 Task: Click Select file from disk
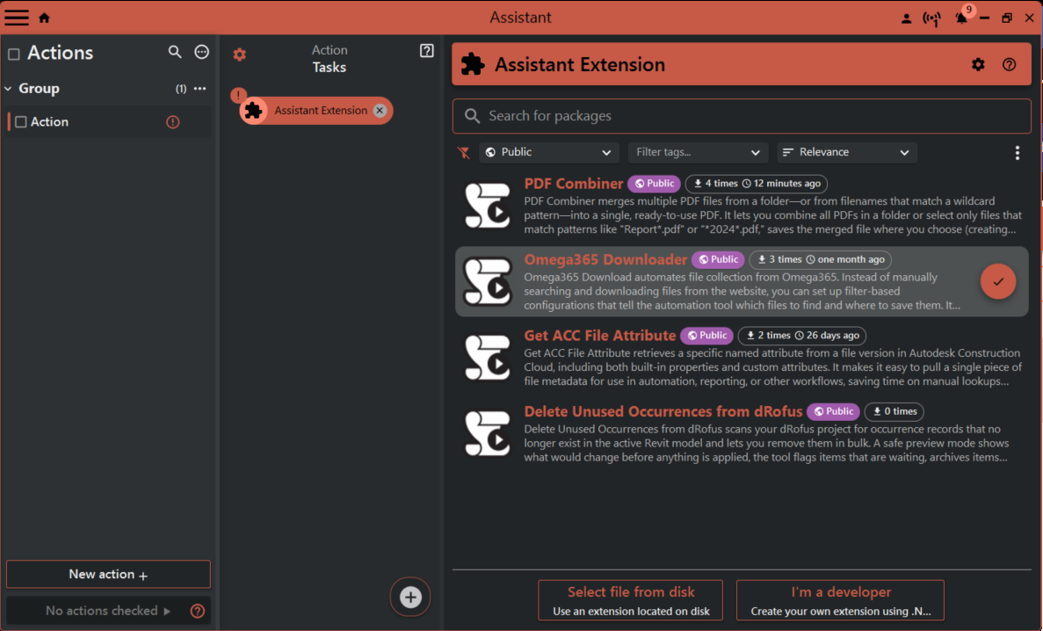[x=630, y=600]
